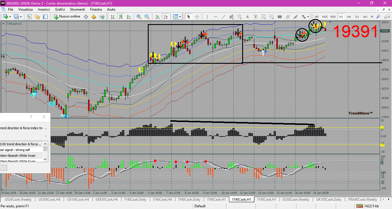Select the text label T tool
Image resolution: width=392 pixels, height=209 pixels.
click(x=255, y=17)
